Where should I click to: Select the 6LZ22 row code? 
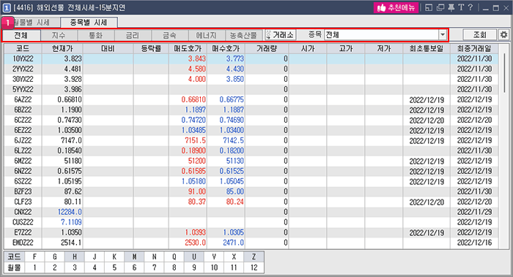click(23, 151)
